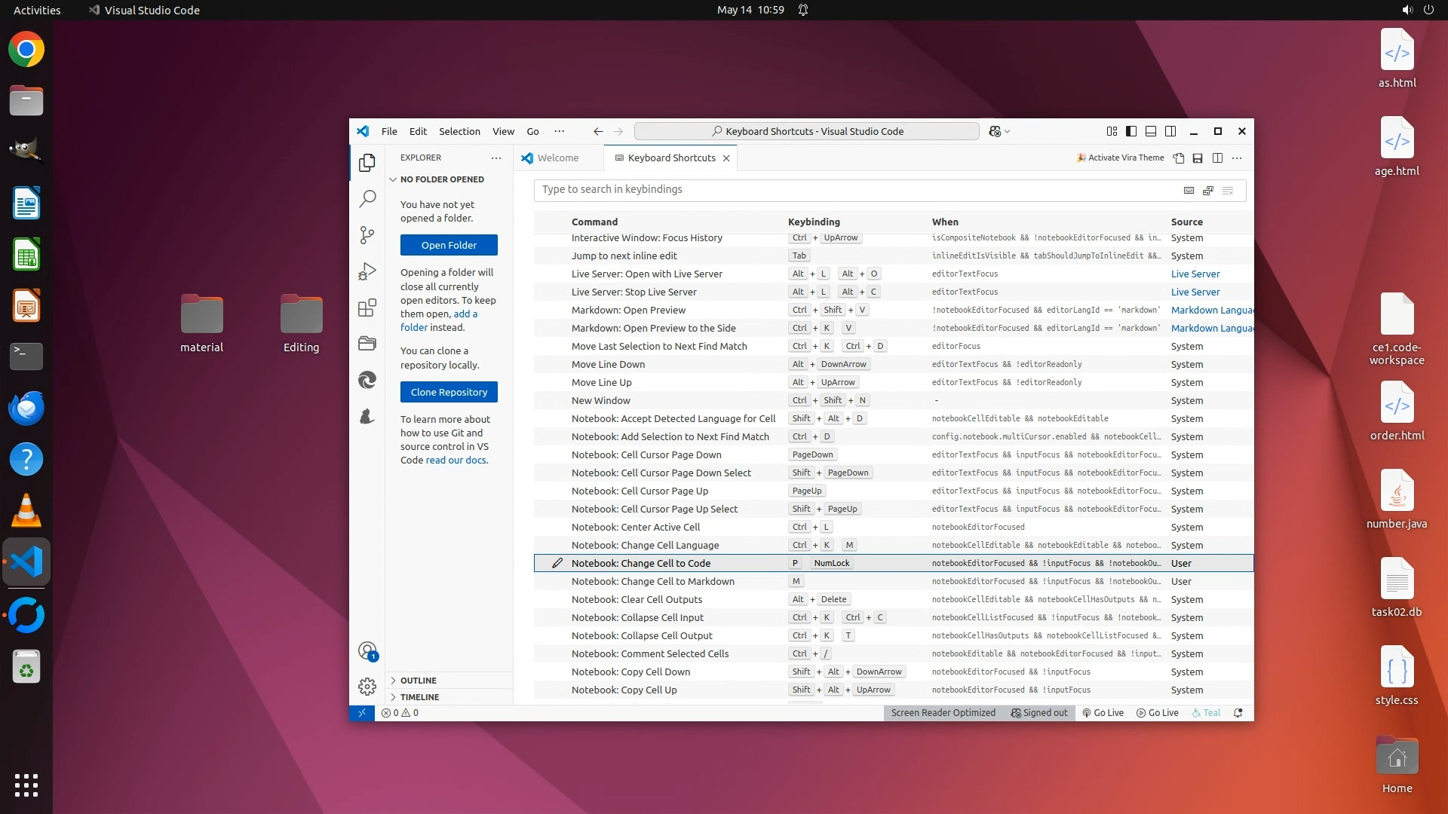Open Source Control view icon
Image resolution: width=1448 pixels, height=814 pixels.
[x=367, y=235]
